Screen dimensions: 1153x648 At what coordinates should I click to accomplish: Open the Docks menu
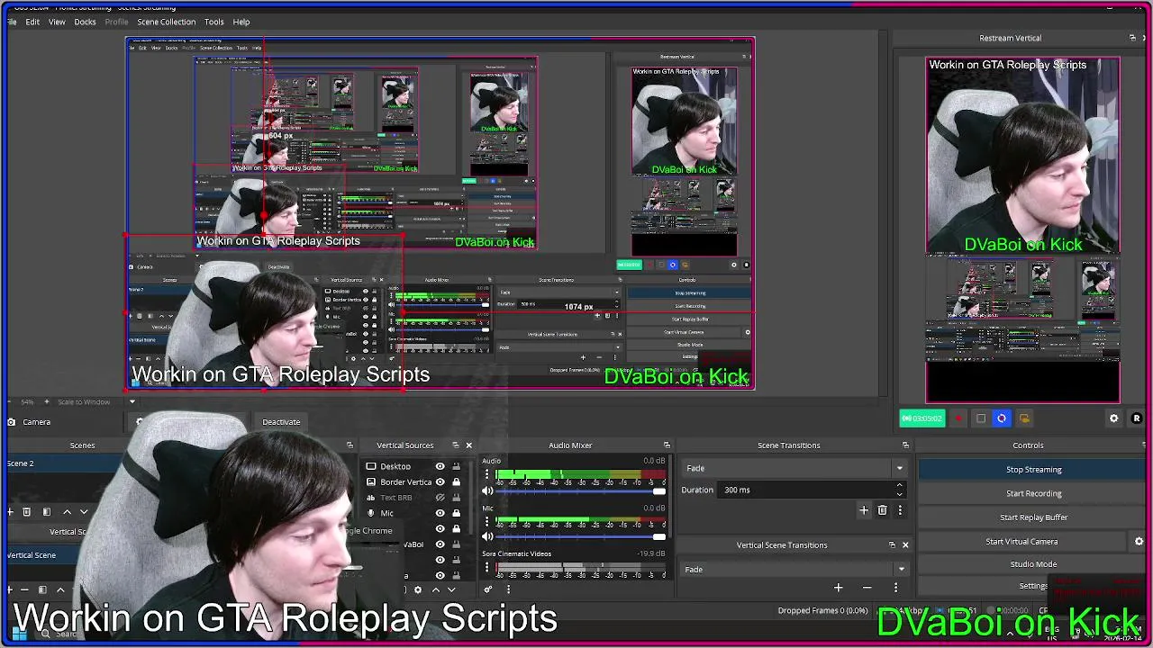tap(85, 22)
